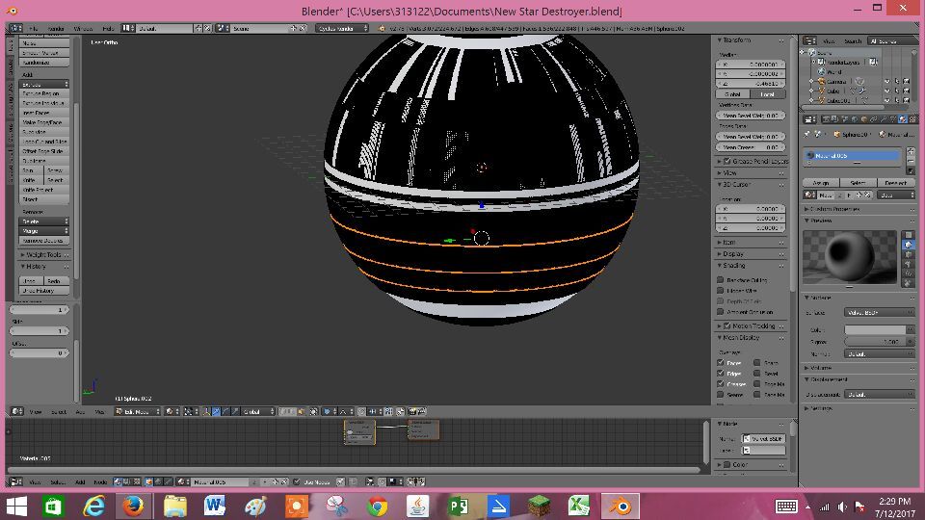Open viewport shading sphere icon menu
This screenshot has width=925, height=520.
point(172,411)
